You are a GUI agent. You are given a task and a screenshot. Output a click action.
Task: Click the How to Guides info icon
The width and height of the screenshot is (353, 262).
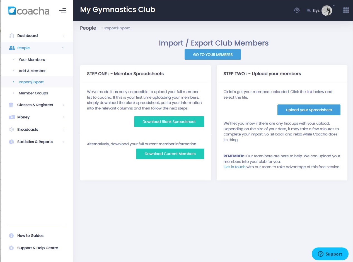[11, 236]
